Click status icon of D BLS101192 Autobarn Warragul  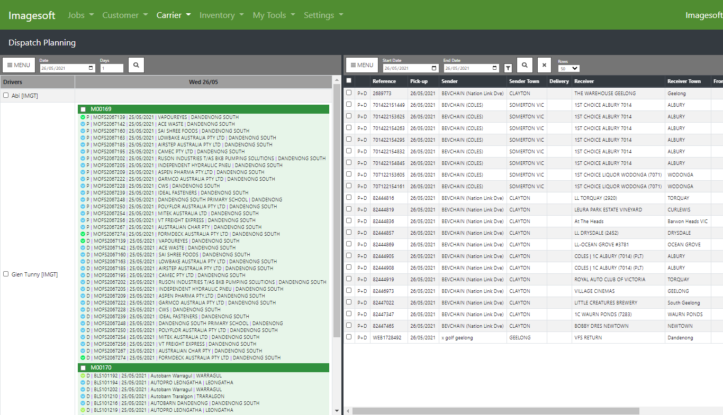pyautogui.click(x=83, y=375)
